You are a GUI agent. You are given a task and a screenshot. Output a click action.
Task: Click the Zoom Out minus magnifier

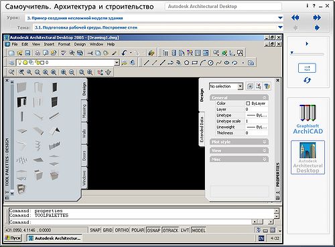click(x=72, y=72)
